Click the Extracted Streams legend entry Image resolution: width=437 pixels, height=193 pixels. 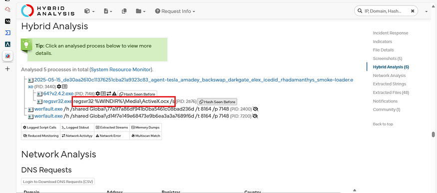tap(112, 127)
